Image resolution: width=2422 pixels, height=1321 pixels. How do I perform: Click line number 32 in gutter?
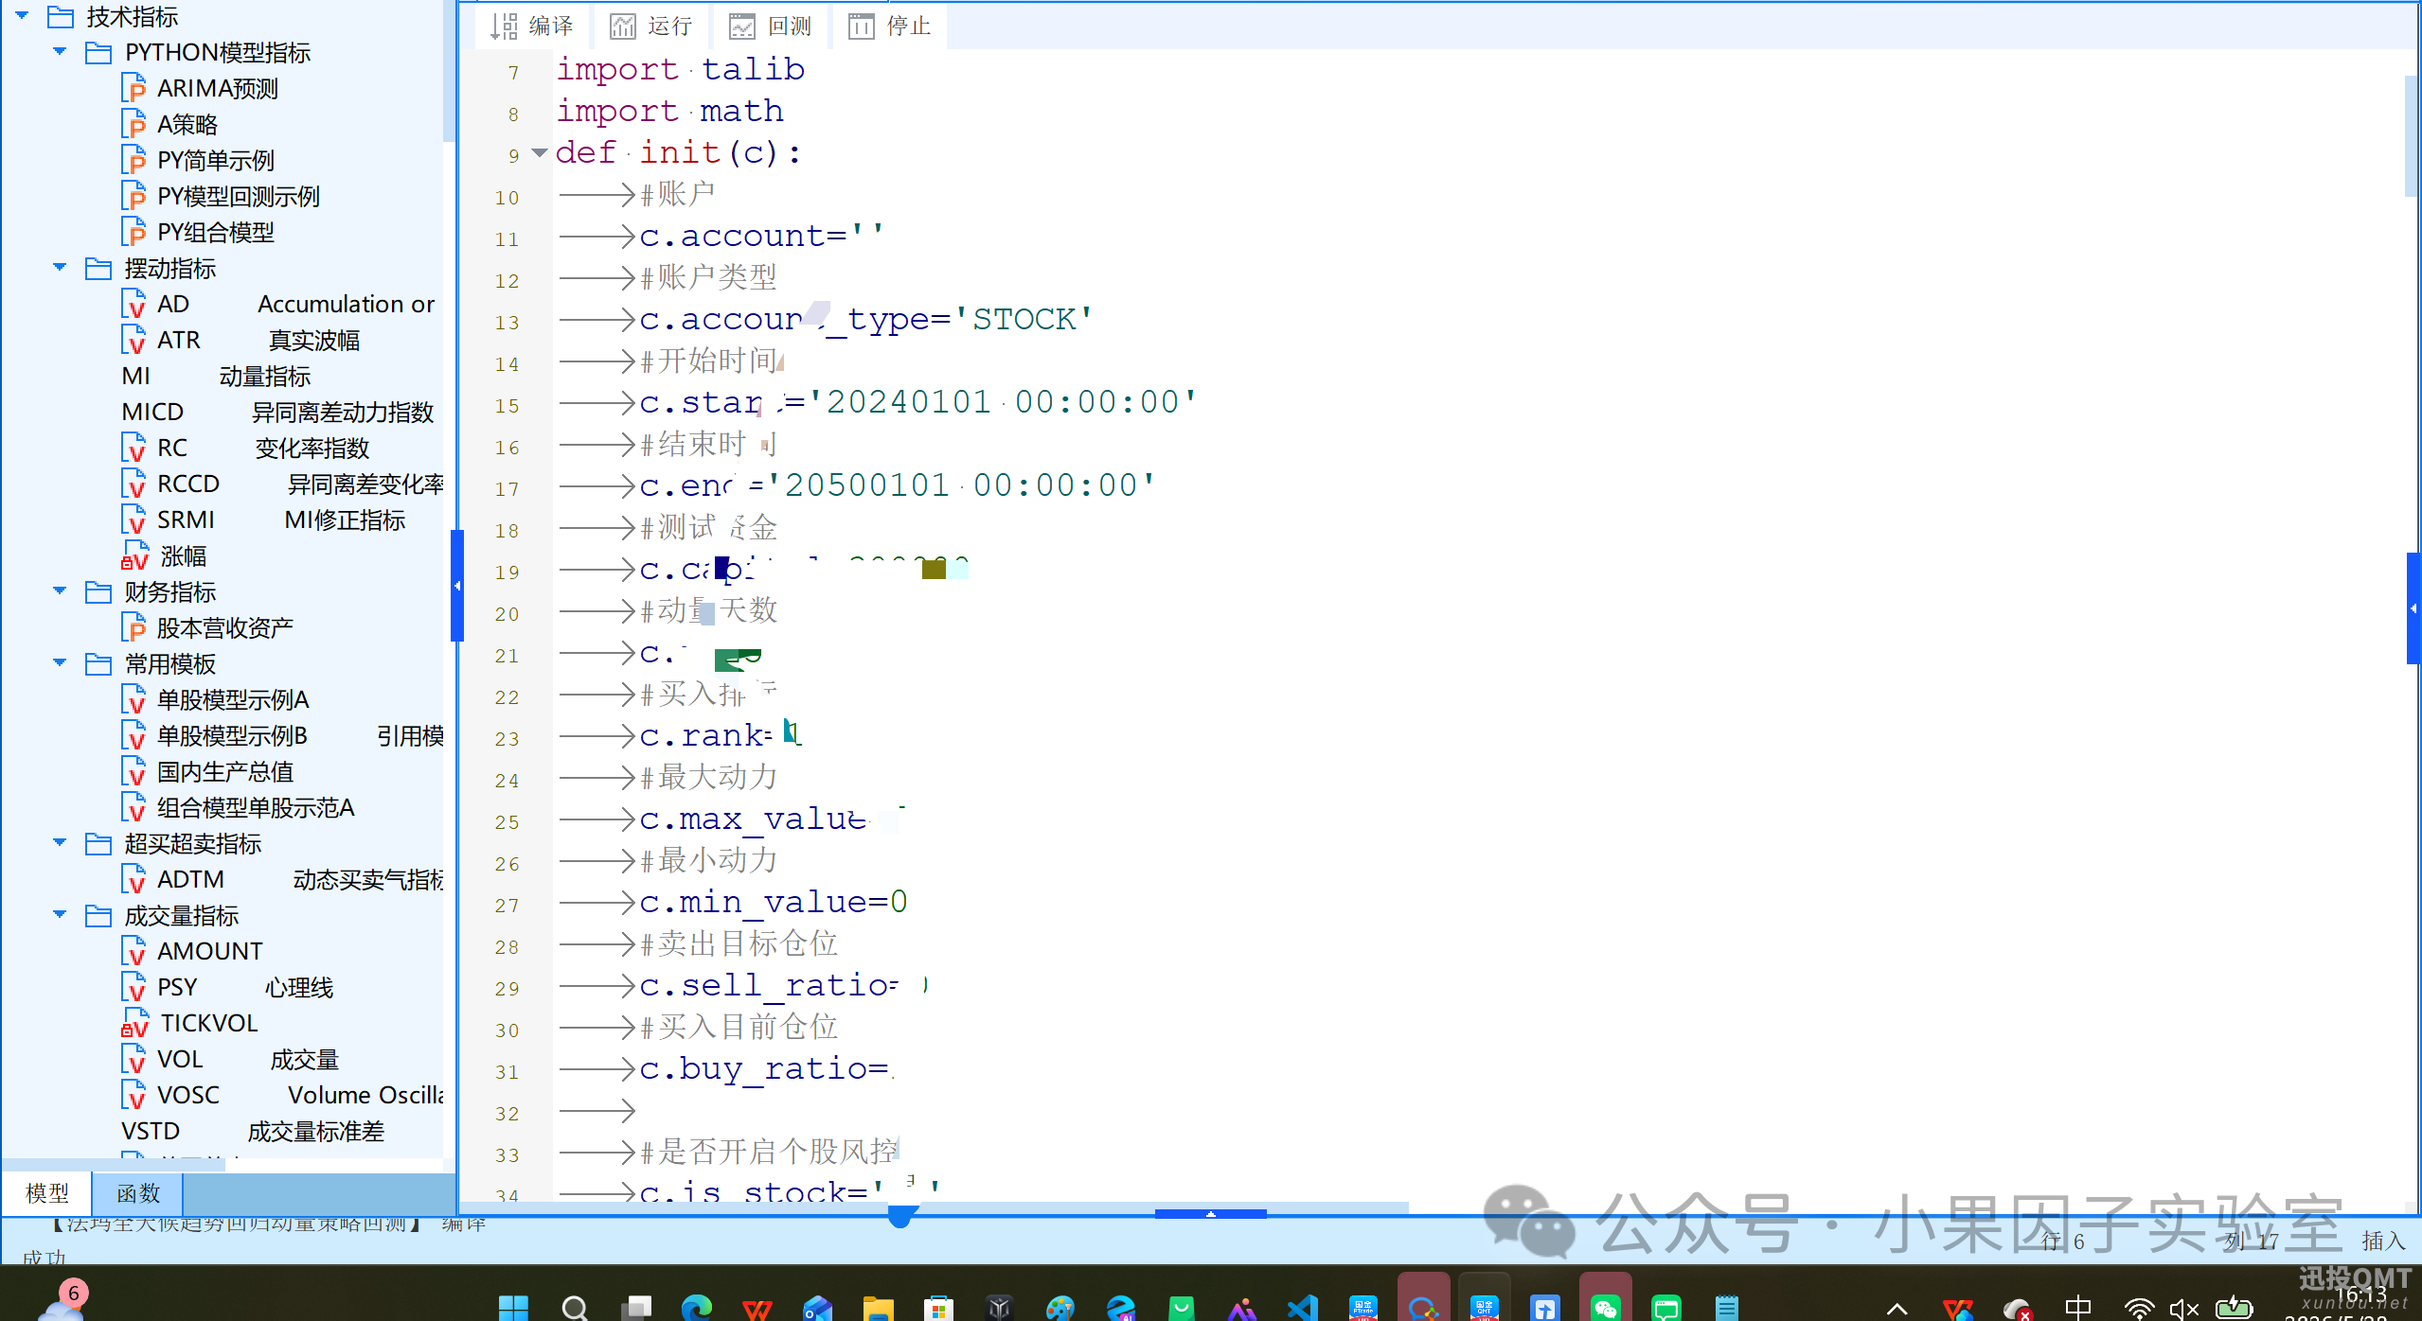pos(507,1114)
